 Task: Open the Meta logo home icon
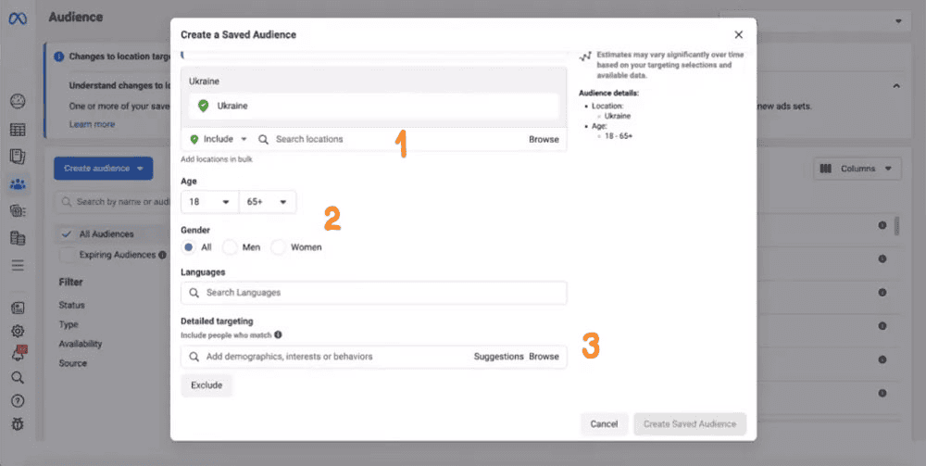click(x=18, y=19)
